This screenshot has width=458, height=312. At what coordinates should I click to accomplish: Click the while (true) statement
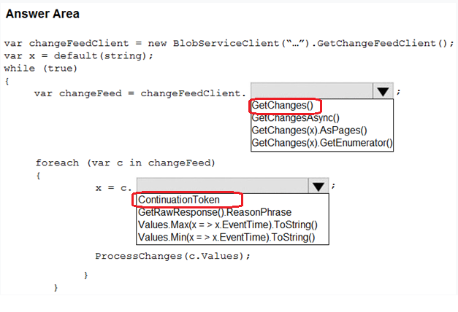click(x=40, y=68)
